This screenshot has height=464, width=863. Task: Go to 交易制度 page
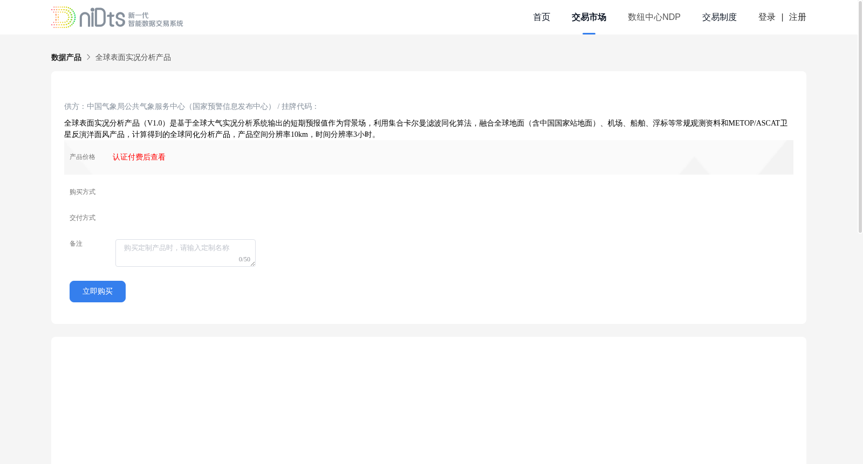click(x=720, y=17)
